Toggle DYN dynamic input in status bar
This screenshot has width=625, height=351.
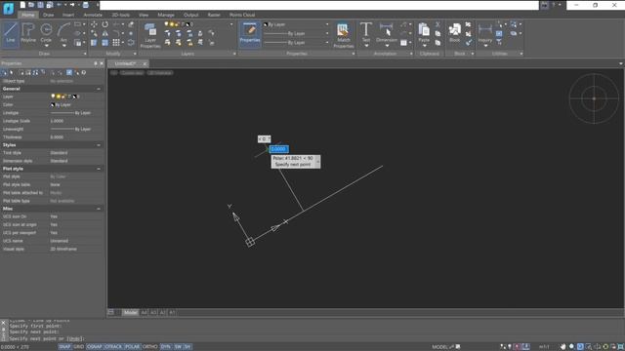165,347
